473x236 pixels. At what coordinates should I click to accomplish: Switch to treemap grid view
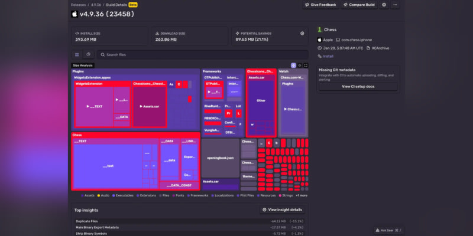click(77, 54)
